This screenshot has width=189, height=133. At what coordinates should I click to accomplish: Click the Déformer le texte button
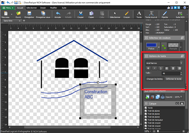pyautogui.click(x=173, y=79)
